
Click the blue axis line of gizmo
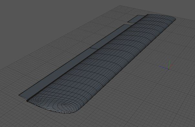coord(164,68)
